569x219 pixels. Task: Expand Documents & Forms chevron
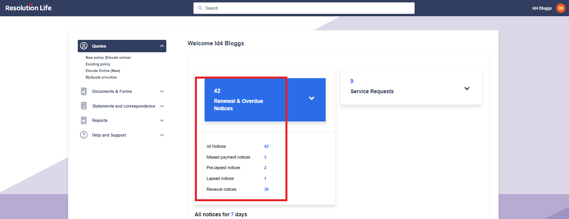(162, 92)
